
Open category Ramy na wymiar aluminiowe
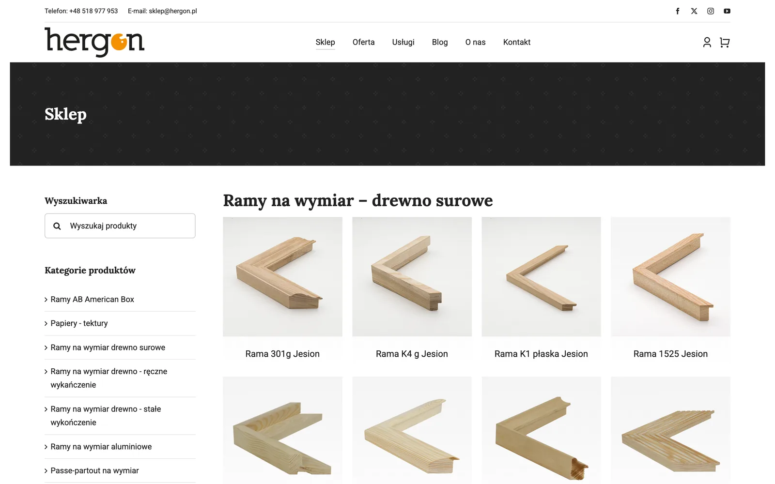pos(101,447)
